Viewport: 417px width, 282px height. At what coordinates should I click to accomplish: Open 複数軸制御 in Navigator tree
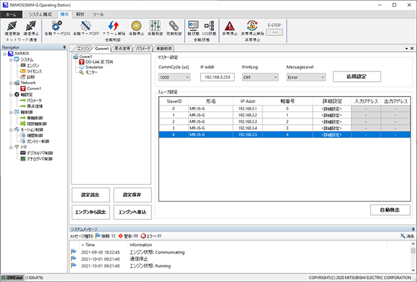pyautogui.click(x=33, y=124)
